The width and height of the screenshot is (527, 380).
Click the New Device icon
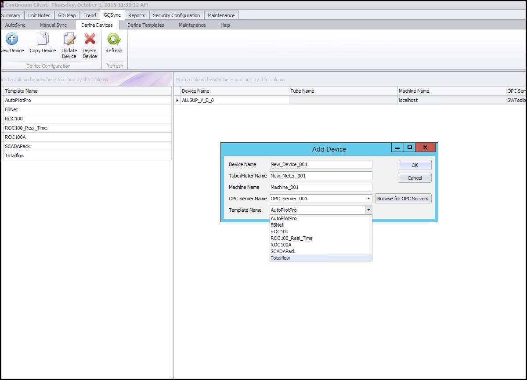[x=12, y=40]
